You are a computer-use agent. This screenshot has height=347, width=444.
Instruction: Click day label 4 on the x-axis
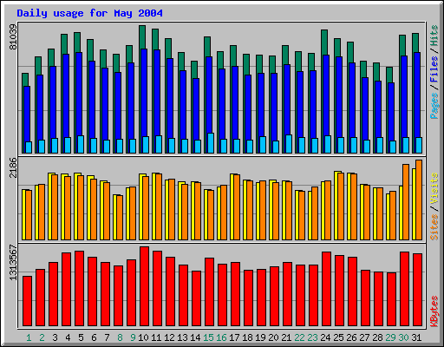pyautogui.click(x=68, y=337)
